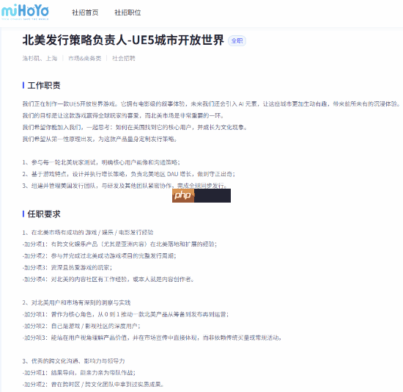This screenshot has width=403, height=392.
Task: Click the job title 北美发行策略负责人-UE5城市开放世界
Action: (123, 40)
